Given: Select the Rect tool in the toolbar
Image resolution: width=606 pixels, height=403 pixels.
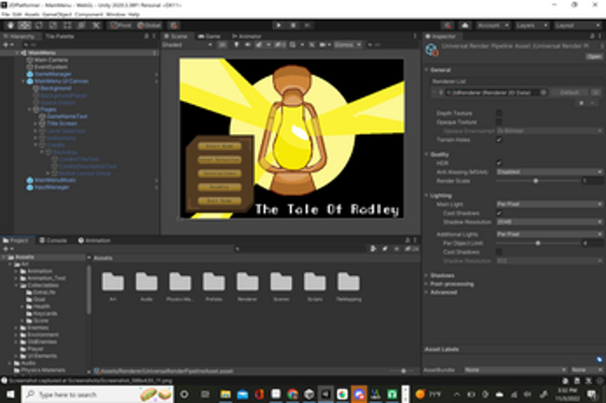Looking at the screenshot, I should (68, 25).
